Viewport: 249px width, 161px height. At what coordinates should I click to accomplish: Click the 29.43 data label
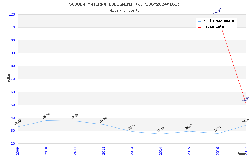click(x=189, y=126)
